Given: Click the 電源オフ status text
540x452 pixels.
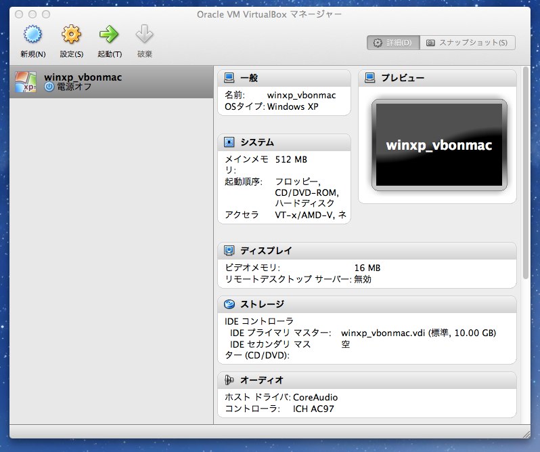Looking at the screenshot, I should (74, 87).
